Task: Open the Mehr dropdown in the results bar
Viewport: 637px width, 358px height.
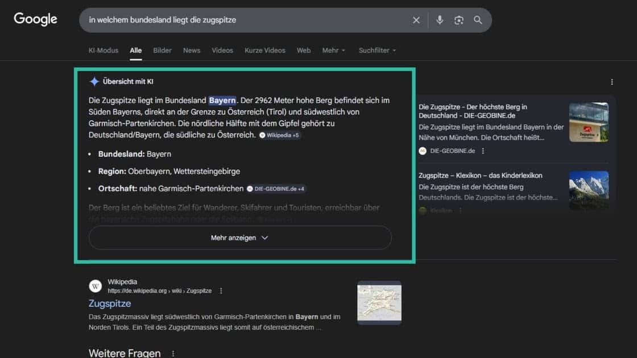Action: tap(333, 50)
